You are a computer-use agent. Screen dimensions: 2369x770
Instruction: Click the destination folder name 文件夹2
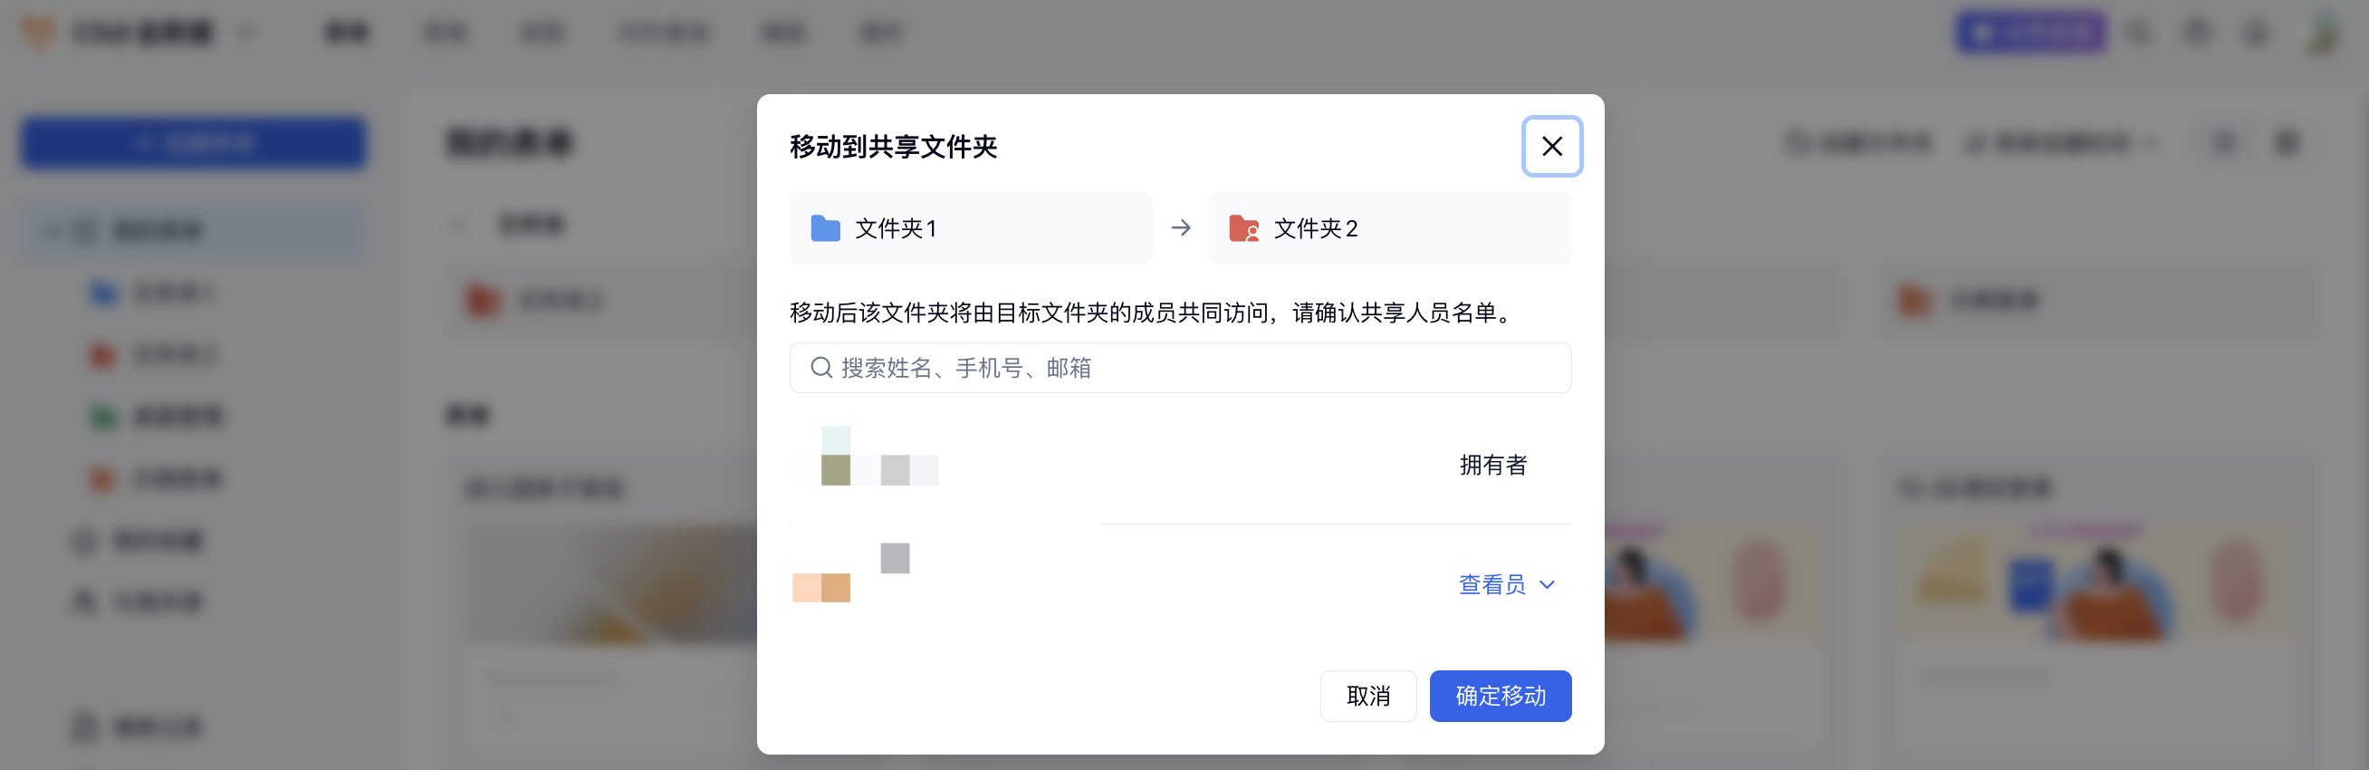click(x=1315, y=228)
